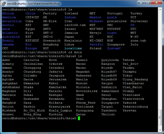
Task: Click the 'Tel_Aviv' entry
Action: click(130, 64)
